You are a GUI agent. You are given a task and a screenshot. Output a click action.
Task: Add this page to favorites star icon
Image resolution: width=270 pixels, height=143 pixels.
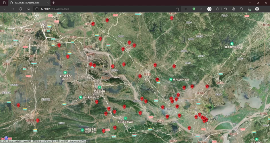tap(178, 9)
